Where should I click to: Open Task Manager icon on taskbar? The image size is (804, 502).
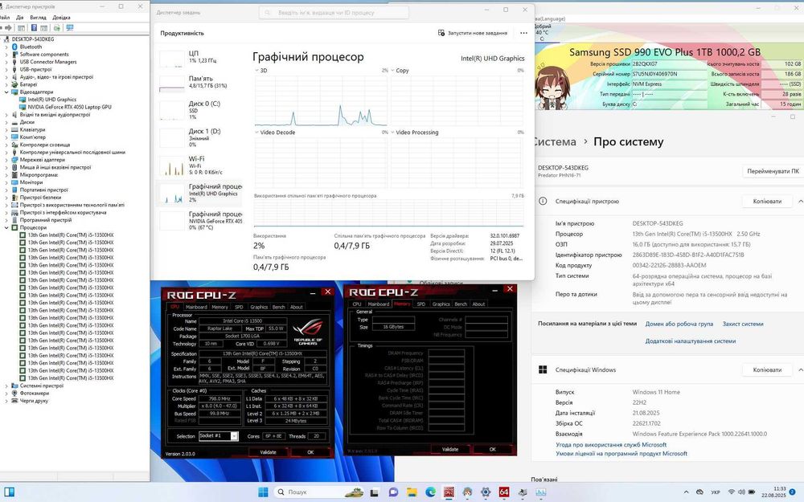[541, 492]
